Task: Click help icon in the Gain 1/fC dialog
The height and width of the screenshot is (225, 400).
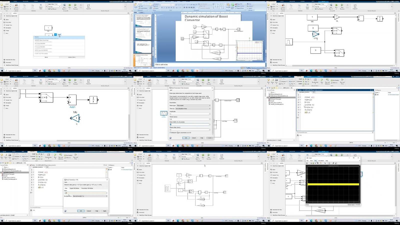Action: click(x=65, y=211)
